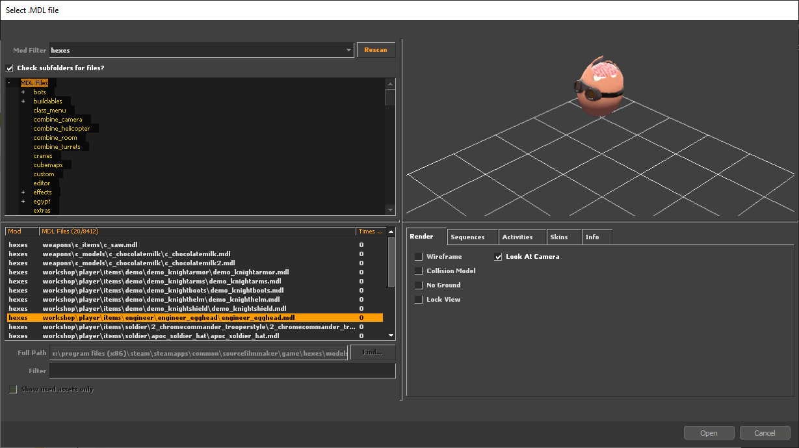Screen dimensions: 799x448
Task: Select the engineer_egghead.mdl row
Action: point(195,318)
